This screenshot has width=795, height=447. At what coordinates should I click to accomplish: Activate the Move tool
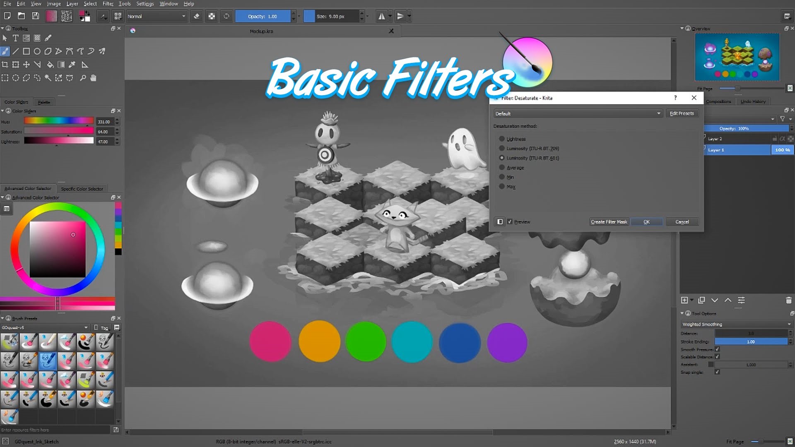26,65
